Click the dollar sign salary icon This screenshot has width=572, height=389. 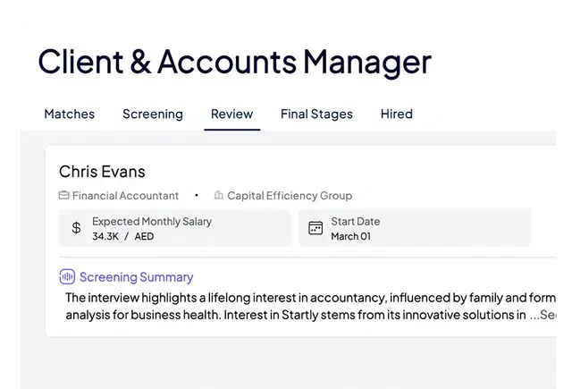coord(76,228)
